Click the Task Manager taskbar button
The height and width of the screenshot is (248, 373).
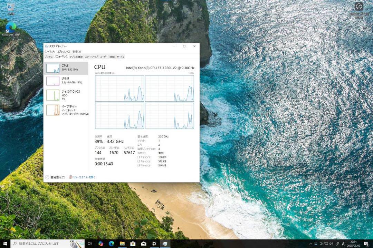point(165,244)
